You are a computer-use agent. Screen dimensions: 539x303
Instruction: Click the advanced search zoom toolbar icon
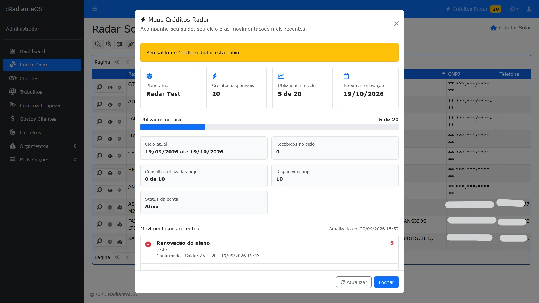109,44
